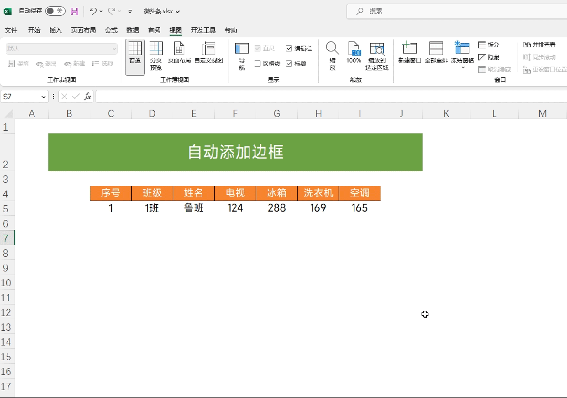Select row 12 header
The image size is (567, 398).
coord(6,312)
